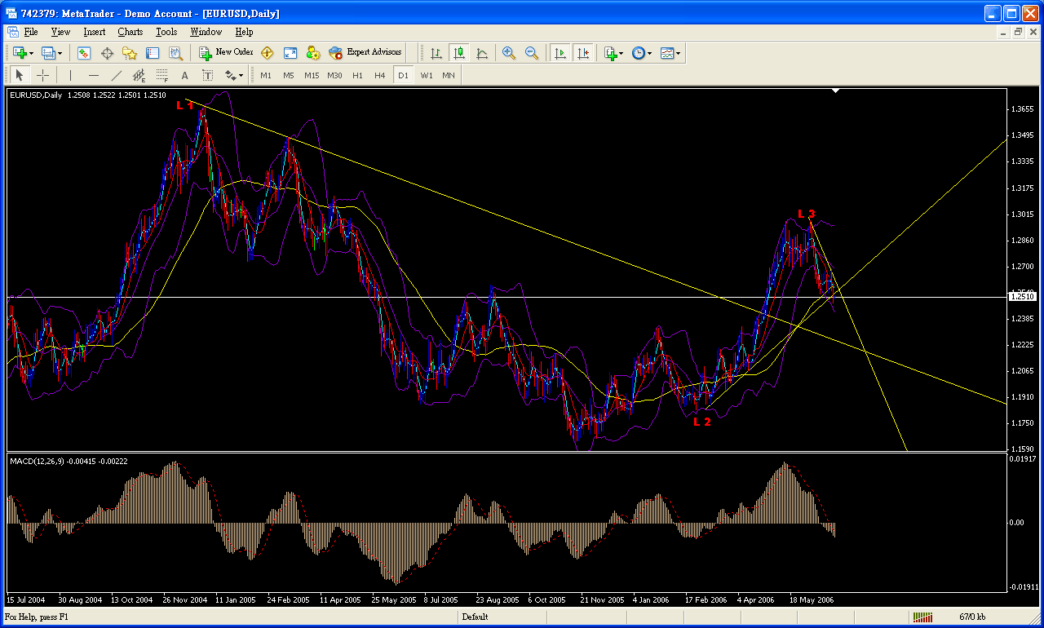Click the MetaTrader document icon beside File
The image size is (1044, 628).
[12, 32]
